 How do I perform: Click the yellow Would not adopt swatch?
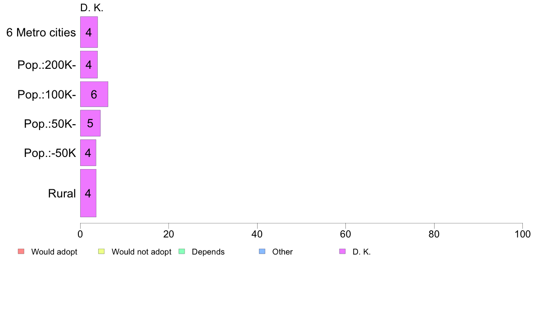101,251
